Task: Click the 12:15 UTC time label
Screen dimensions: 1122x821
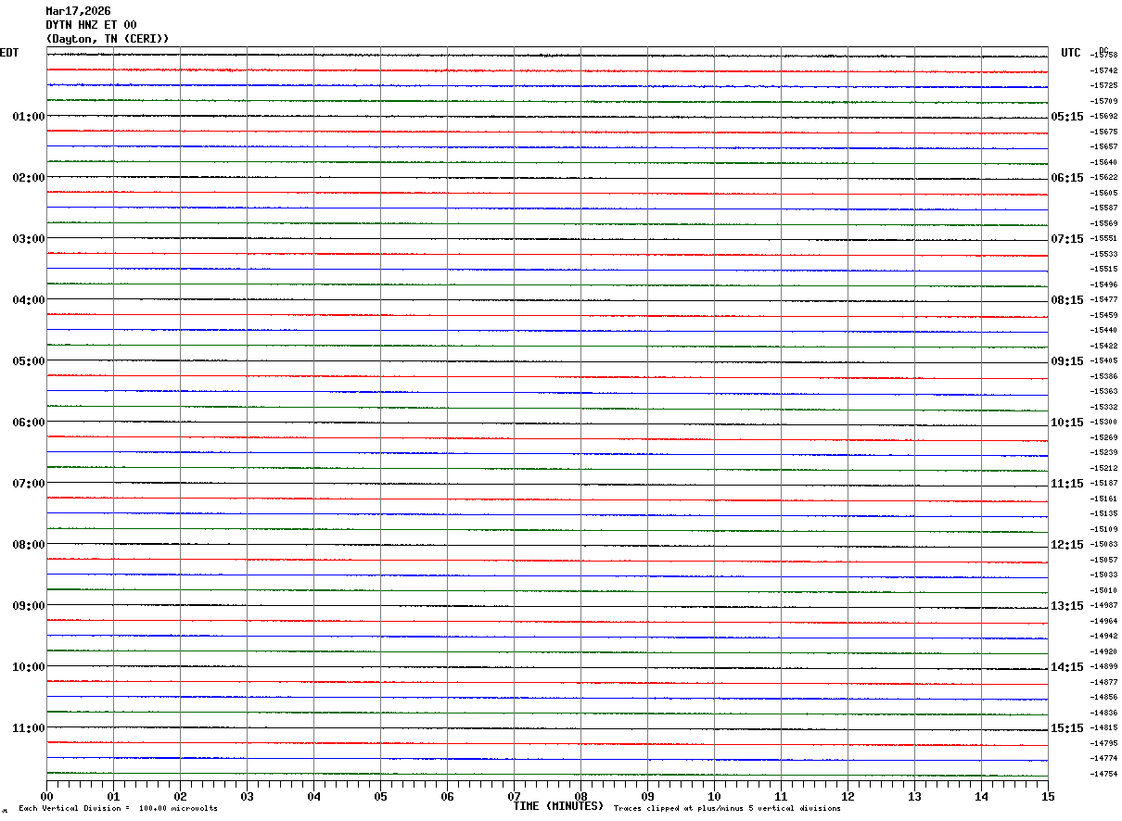Action: tap(1067, 545)
